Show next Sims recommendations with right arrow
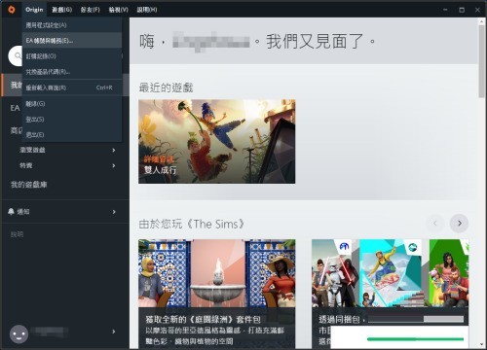This screenshot has width=487, height=350. 459,223
